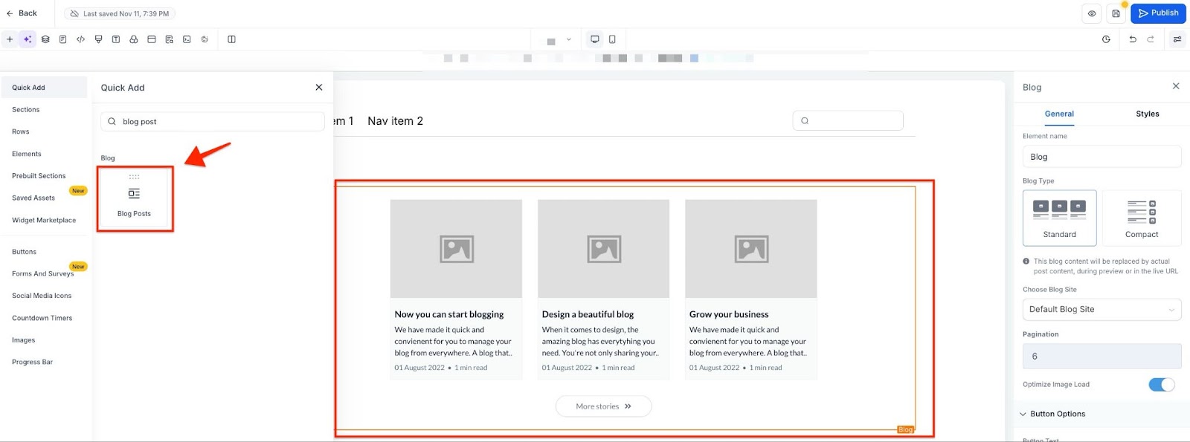Screen dimensions: 1190x442
Task: Select the Standard blog type
Action: [1059, 218]
